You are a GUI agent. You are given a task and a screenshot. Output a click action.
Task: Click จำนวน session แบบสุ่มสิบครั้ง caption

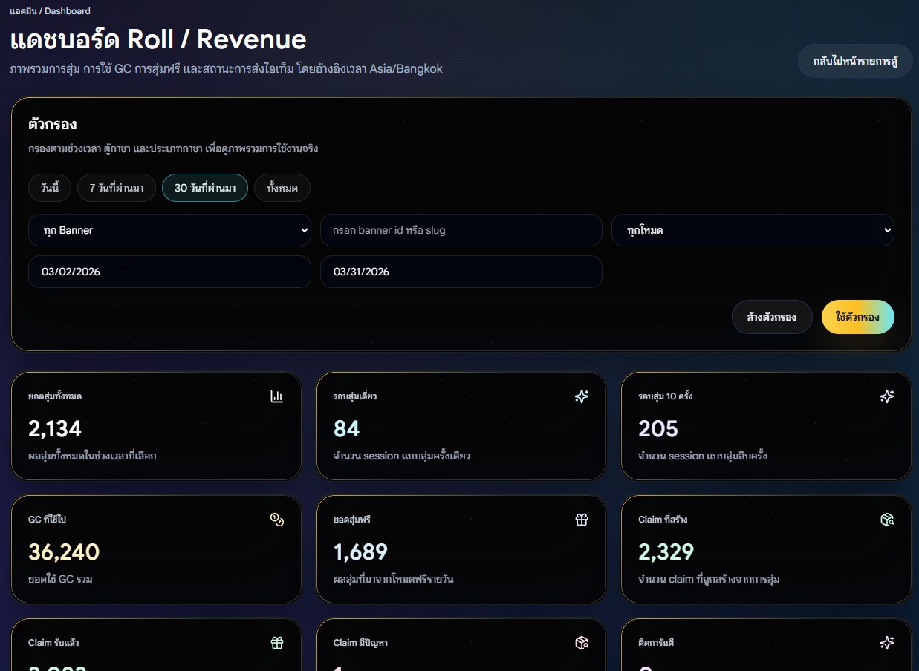click(x=703, y=456)
